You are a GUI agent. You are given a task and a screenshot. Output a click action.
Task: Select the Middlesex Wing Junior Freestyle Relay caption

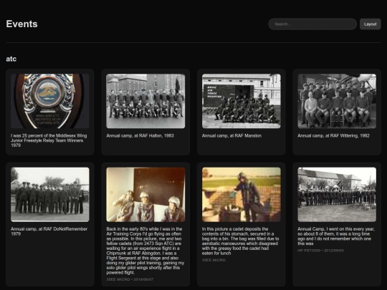tap(49, 140)
